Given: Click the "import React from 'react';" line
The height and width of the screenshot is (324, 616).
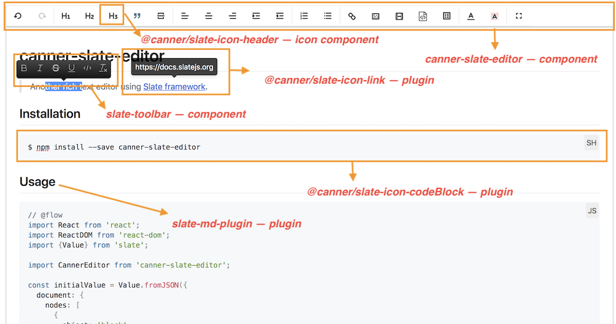Looking at the screenshot, I should coord(84,225).
